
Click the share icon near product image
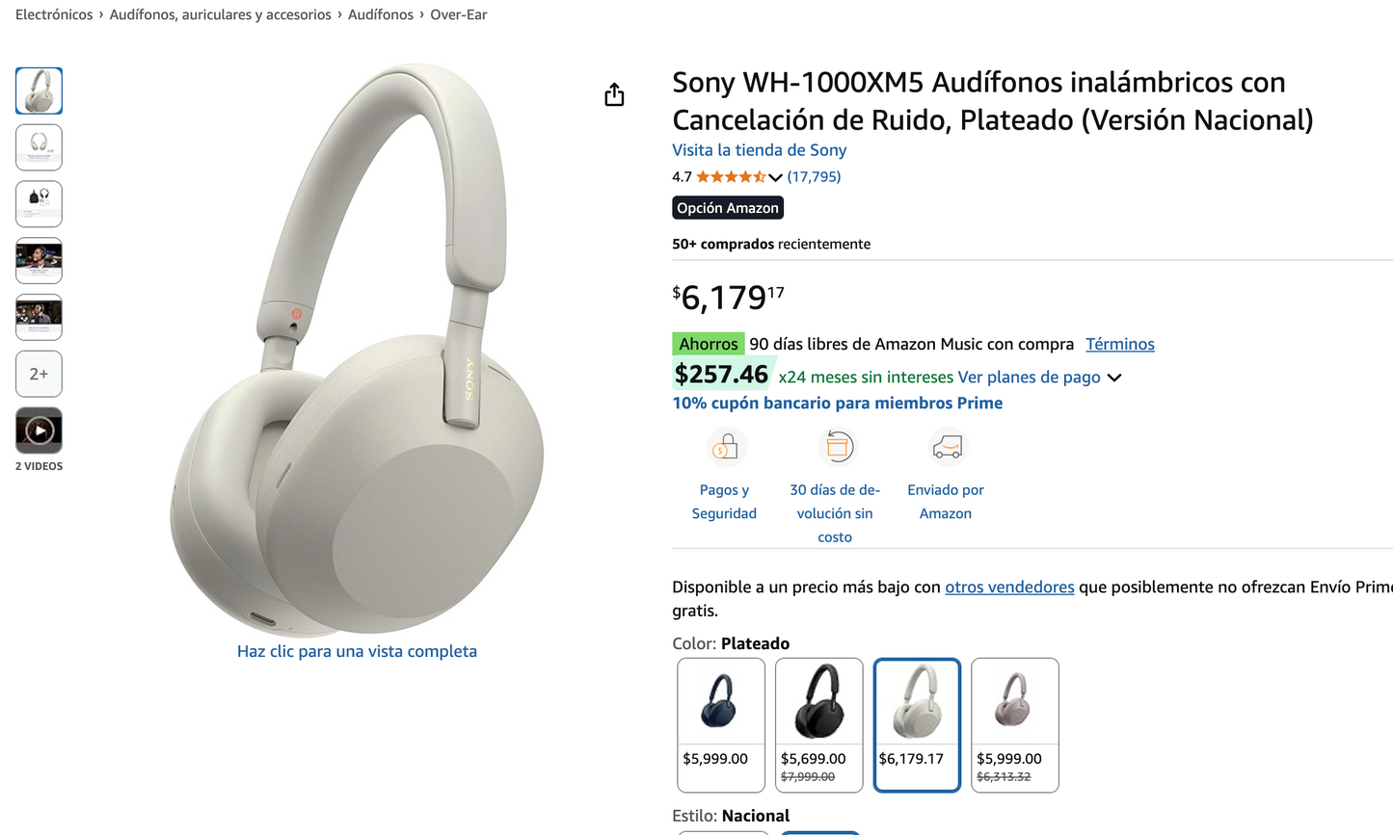[x=614, y=94]
